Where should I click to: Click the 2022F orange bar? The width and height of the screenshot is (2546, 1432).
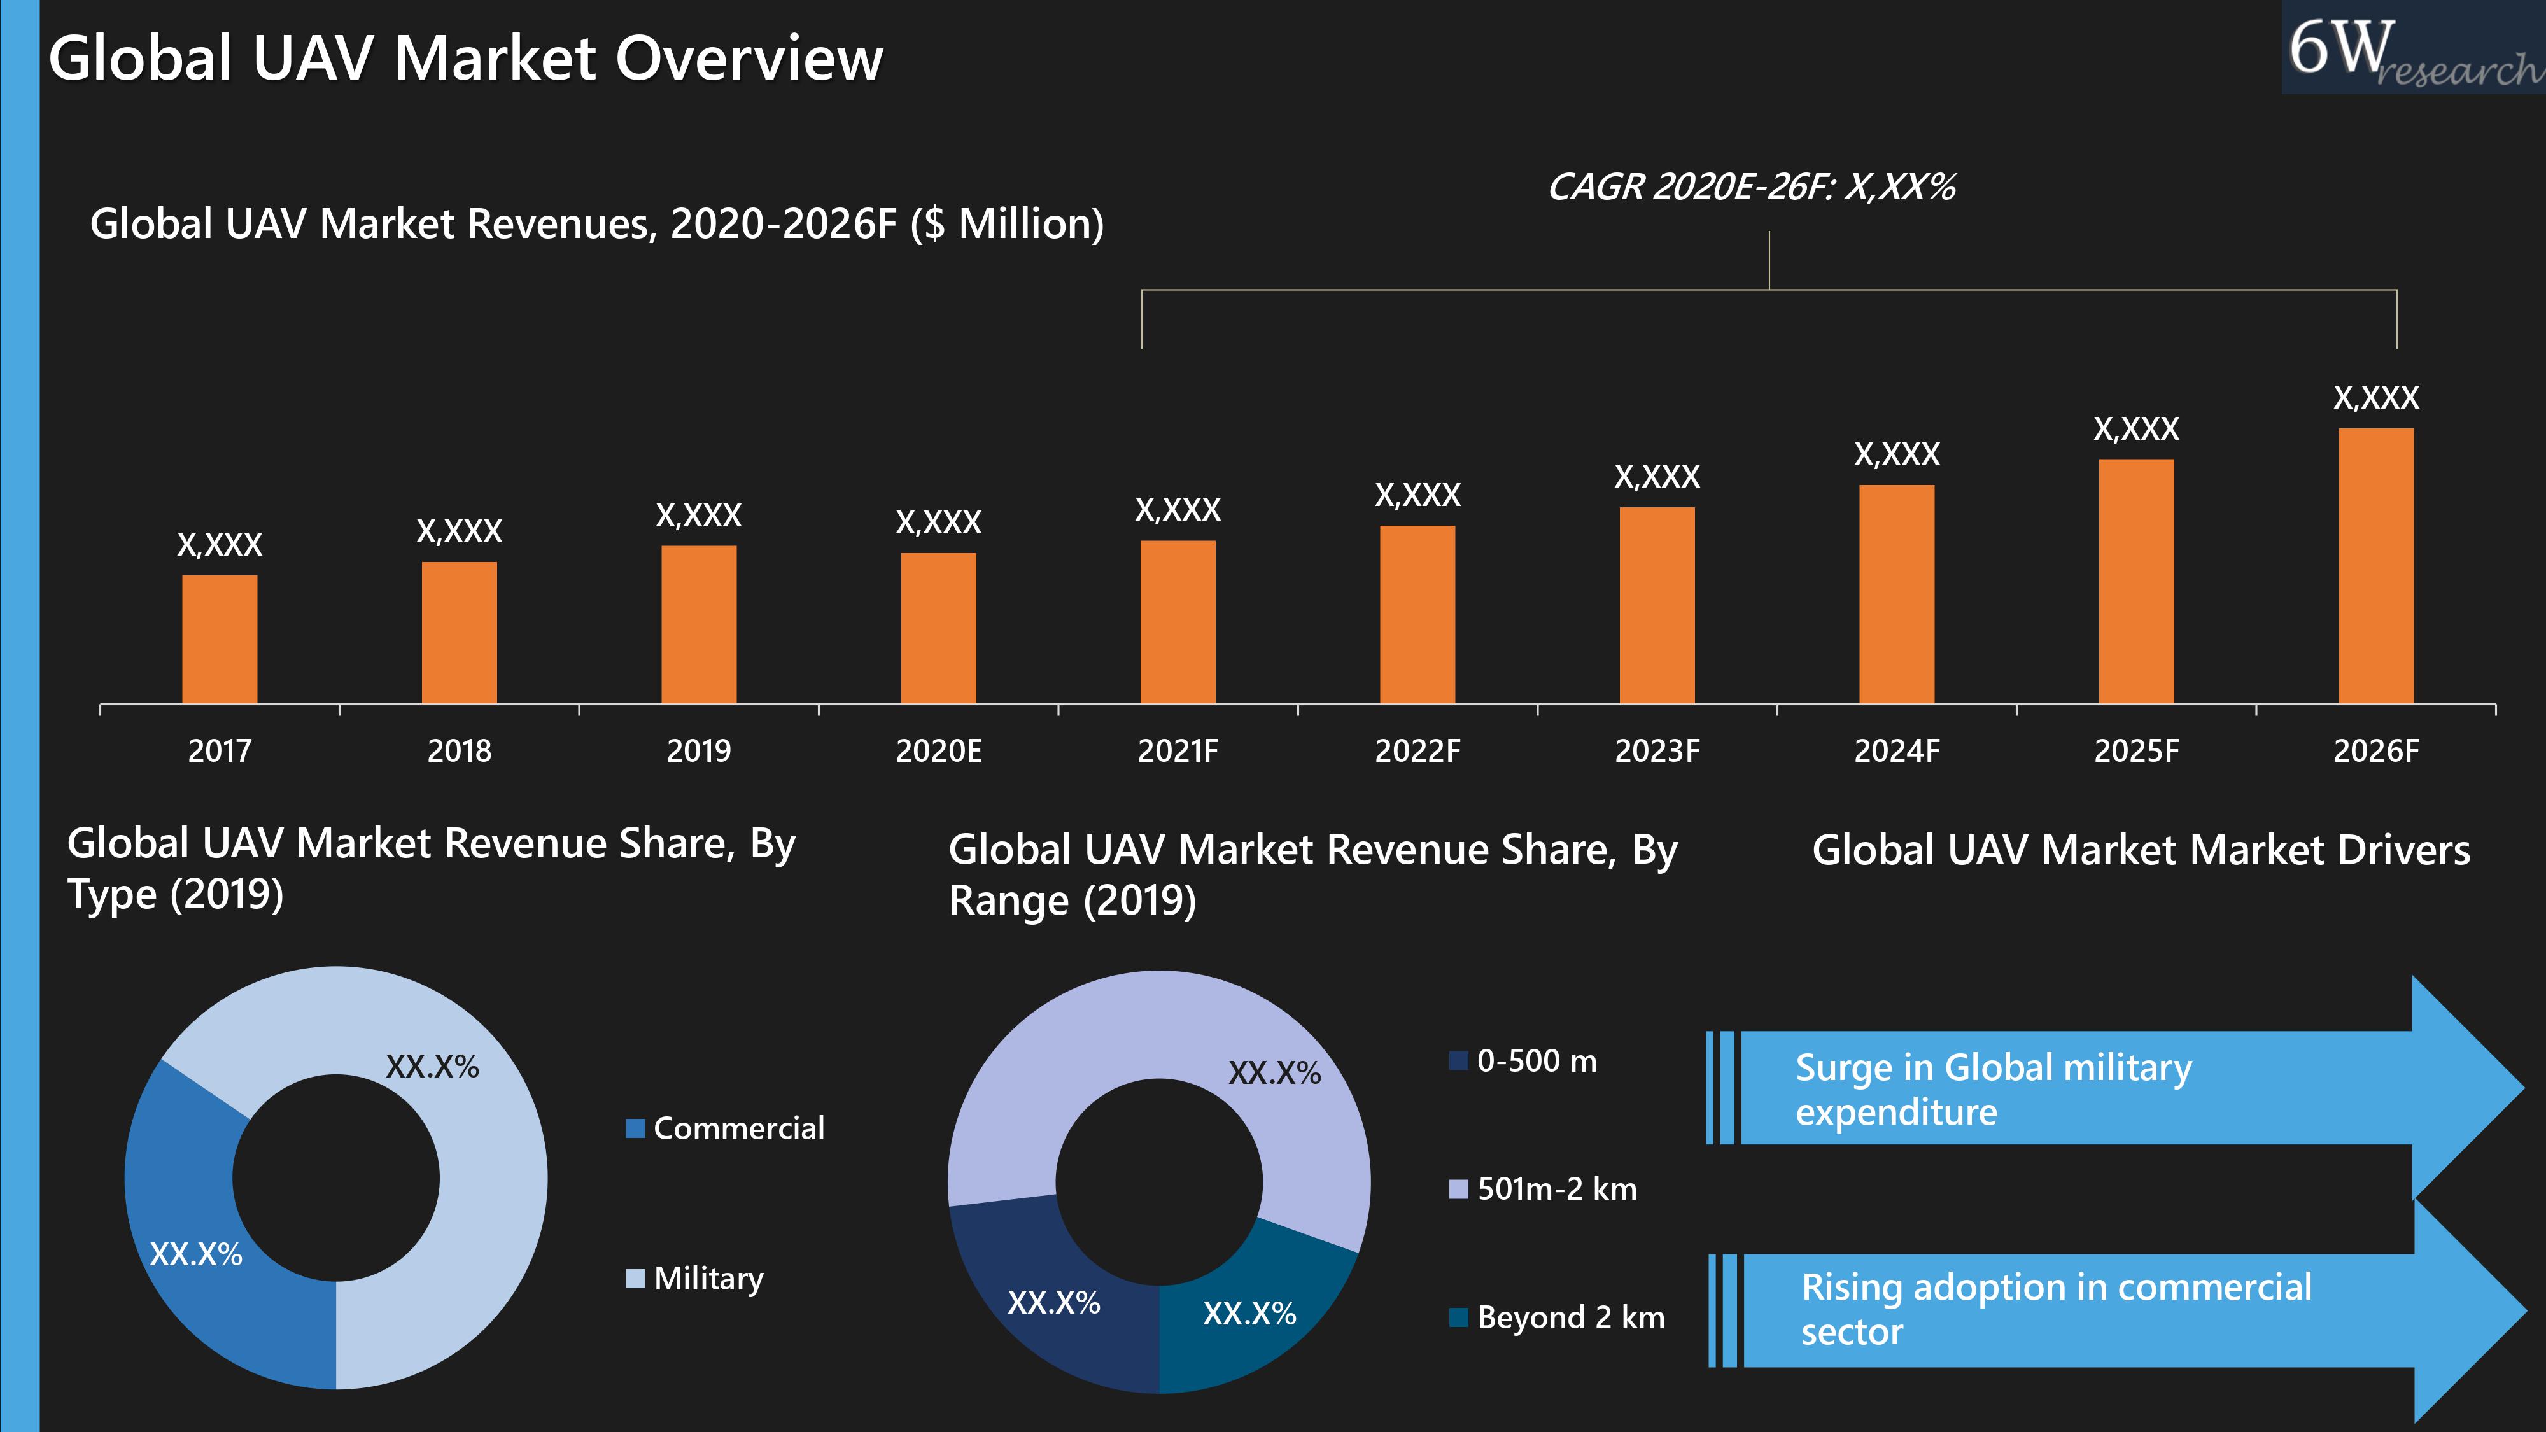pos(1417,615)
